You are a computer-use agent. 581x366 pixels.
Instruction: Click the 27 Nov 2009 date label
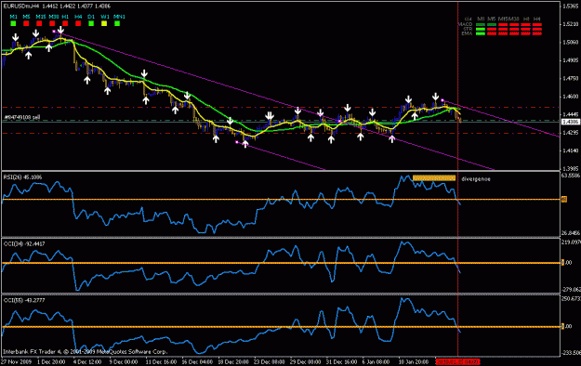pos(17,361)
